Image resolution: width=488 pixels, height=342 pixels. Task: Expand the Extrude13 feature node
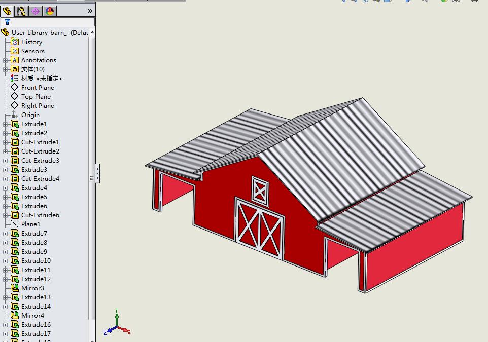[x=5, y=297]
